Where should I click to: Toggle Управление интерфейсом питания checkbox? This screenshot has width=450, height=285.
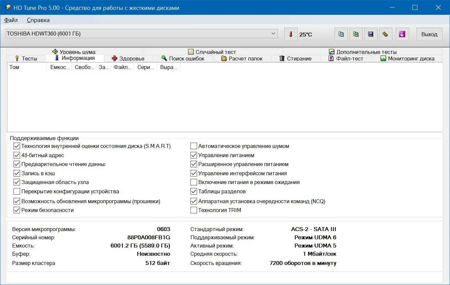click(194, 173)
